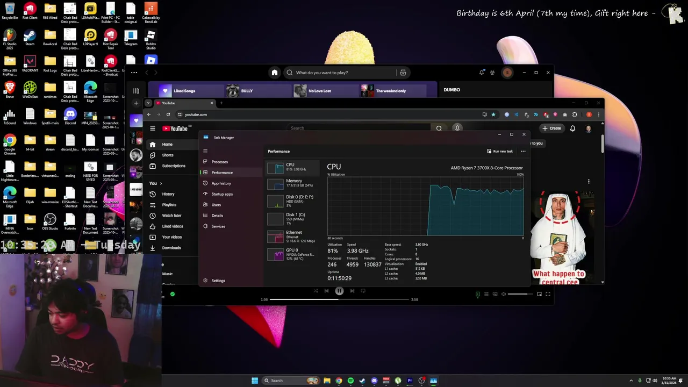Open Windows Start menu

pos(255,381)
